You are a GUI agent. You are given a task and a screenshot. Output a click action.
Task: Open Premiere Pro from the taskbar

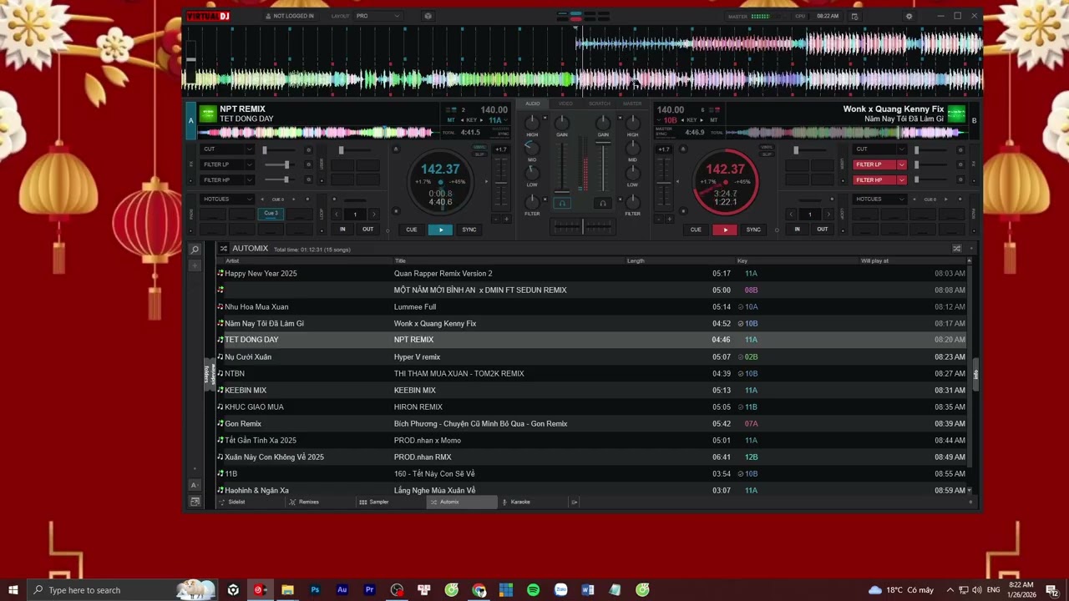tap(369, 590)
